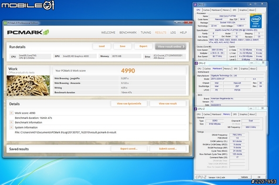Viewport: 279px width, 185px height.
Task: Open the LOG tab in PCMark
Action: (x=173, y=33)
